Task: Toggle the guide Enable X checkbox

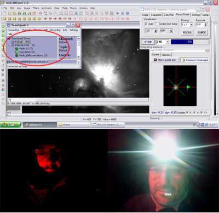Action: (x=187, y=113)
